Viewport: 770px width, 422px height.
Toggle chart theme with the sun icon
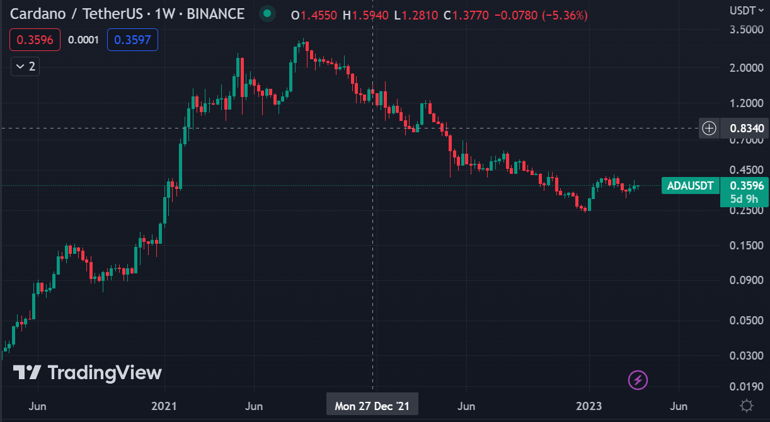[x=747, y=406]
